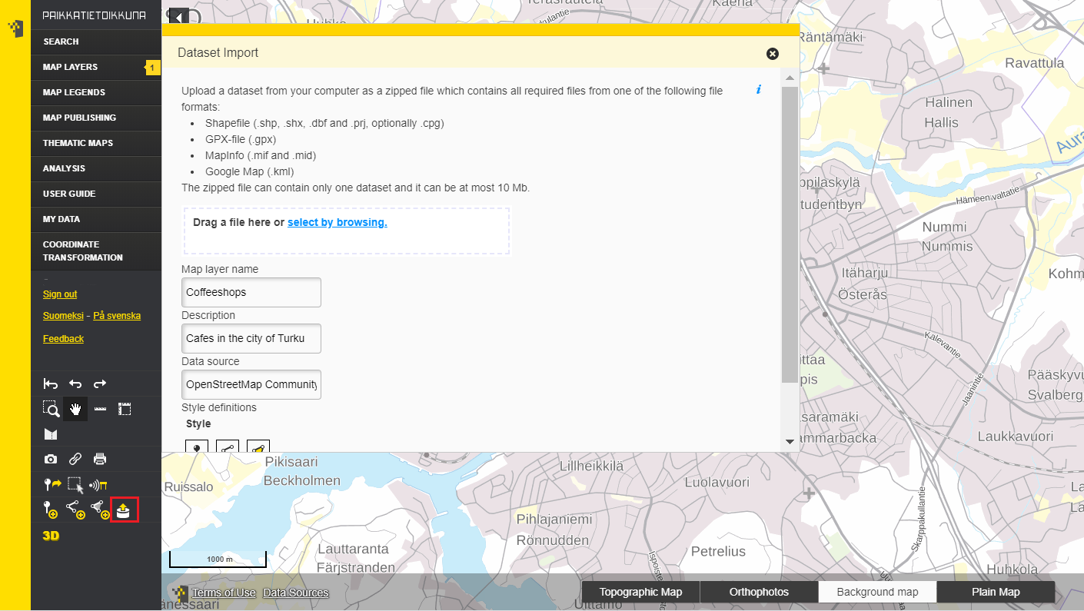1084x611 pixels.
Task: Close the Dataset Import dialog
Action: click(773, 54)
